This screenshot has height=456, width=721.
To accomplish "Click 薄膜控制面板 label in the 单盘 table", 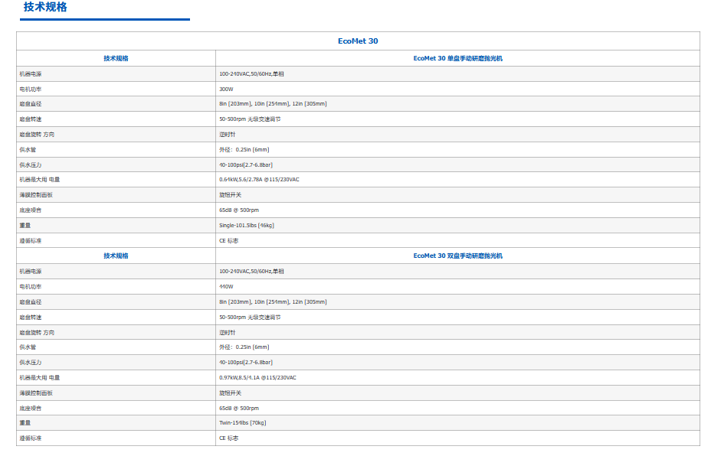I will tap(36, 194).
